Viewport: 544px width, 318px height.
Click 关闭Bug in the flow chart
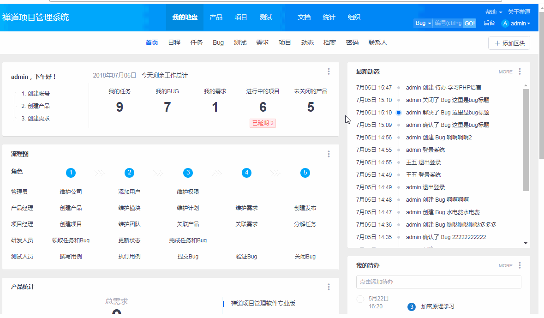[305, 257]
